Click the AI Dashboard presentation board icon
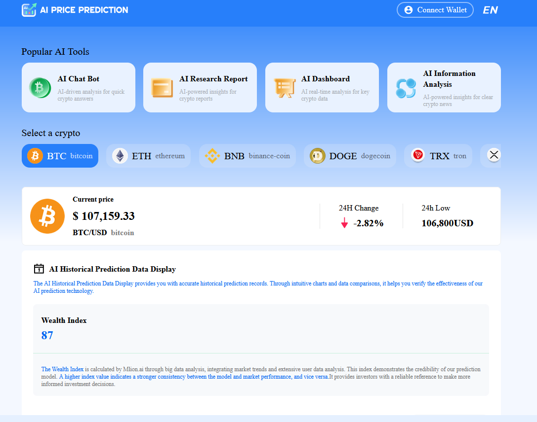Viewport: 537px width, 422px height. (x=285, y=88)
